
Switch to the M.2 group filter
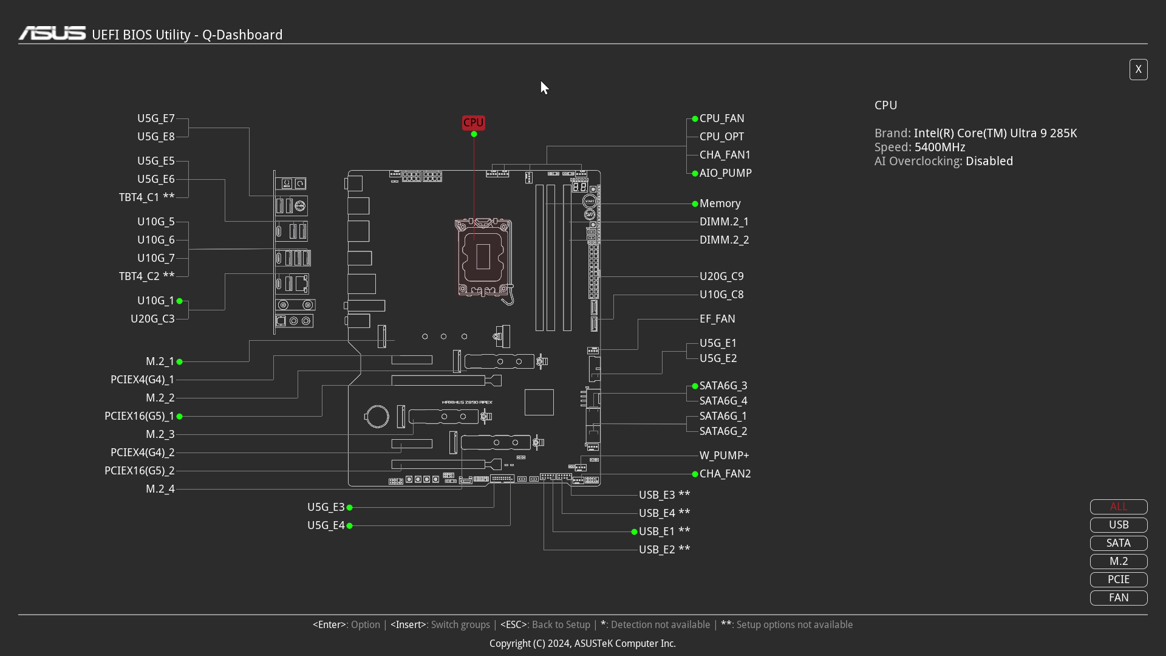click(1118, 561)
